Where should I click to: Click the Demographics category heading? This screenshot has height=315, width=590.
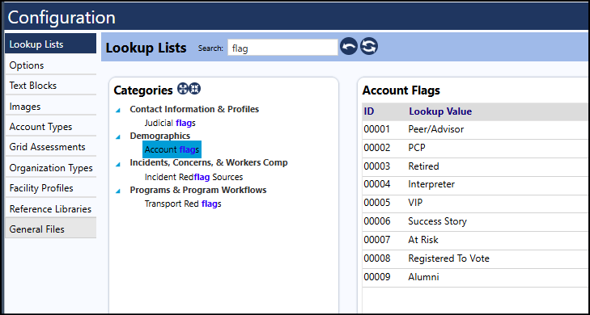[160, 136]
